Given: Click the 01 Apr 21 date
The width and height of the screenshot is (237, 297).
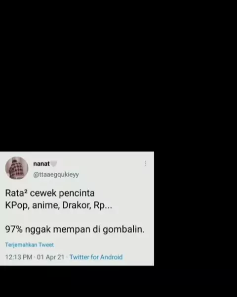Looking at the screenshot, I should click(x=51, y=257).
